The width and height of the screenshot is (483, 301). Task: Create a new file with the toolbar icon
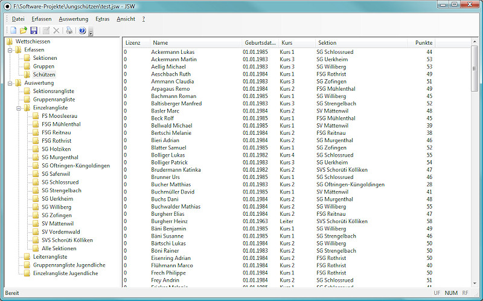(x=13, y=30)
